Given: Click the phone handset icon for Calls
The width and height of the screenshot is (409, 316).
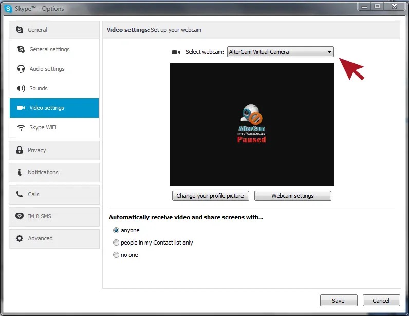Looking at the screenshot, I should (x=20, y=194).
